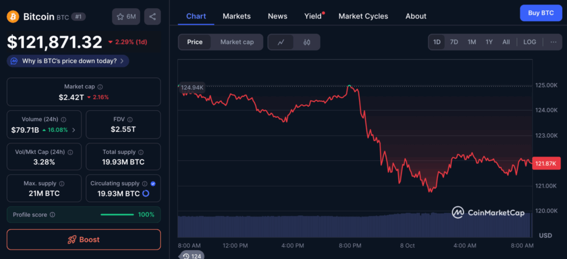Click the green Profile score progress bar
567x259 pixels.
117,215
